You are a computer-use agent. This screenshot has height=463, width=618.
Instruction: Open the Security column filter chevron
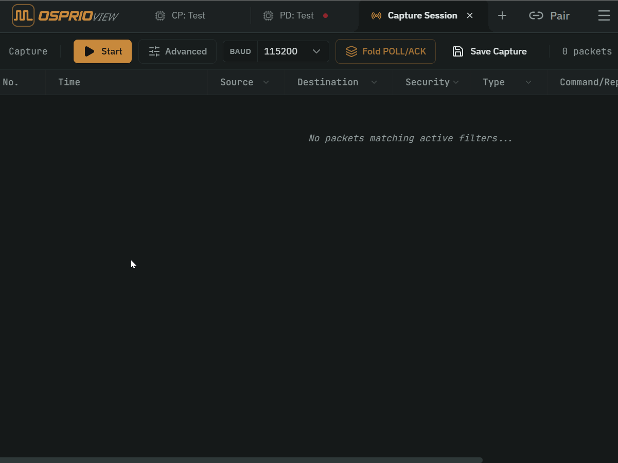[x=456, y=82]
